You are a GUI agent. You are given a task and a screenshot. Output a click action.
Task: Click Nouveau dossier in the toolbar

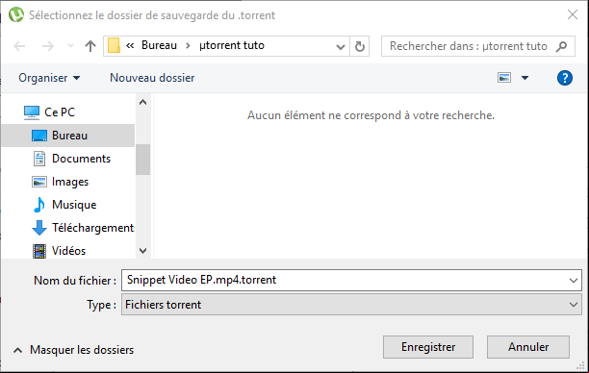[x=152, y=78]
